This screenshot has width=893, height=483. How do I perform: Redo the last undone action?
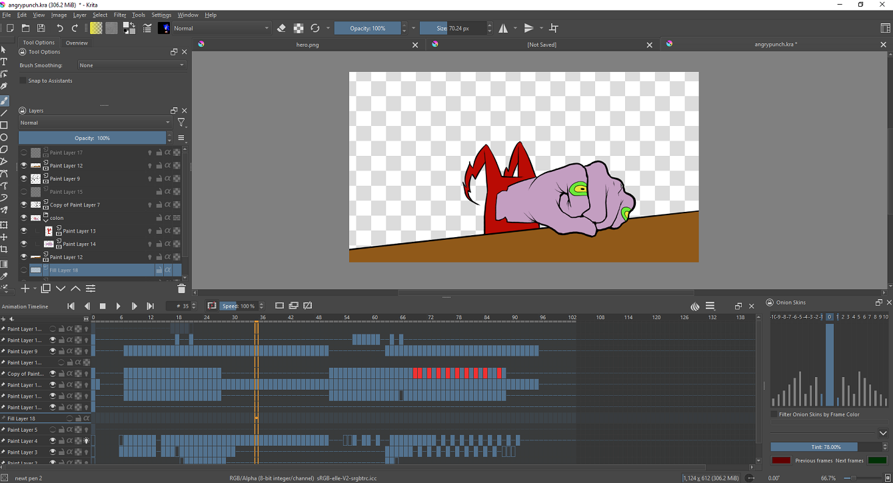pos(75,28)
